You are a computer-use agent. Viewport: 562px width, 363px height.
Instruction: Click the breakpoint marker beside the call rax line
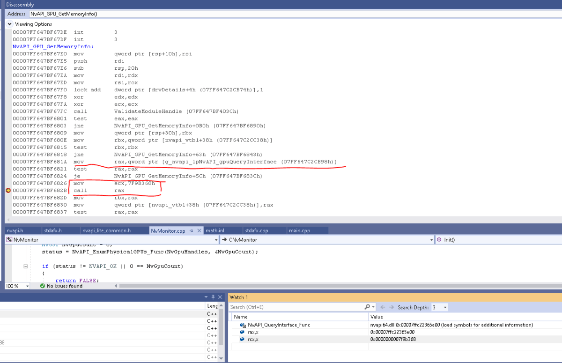pos(8,191)
